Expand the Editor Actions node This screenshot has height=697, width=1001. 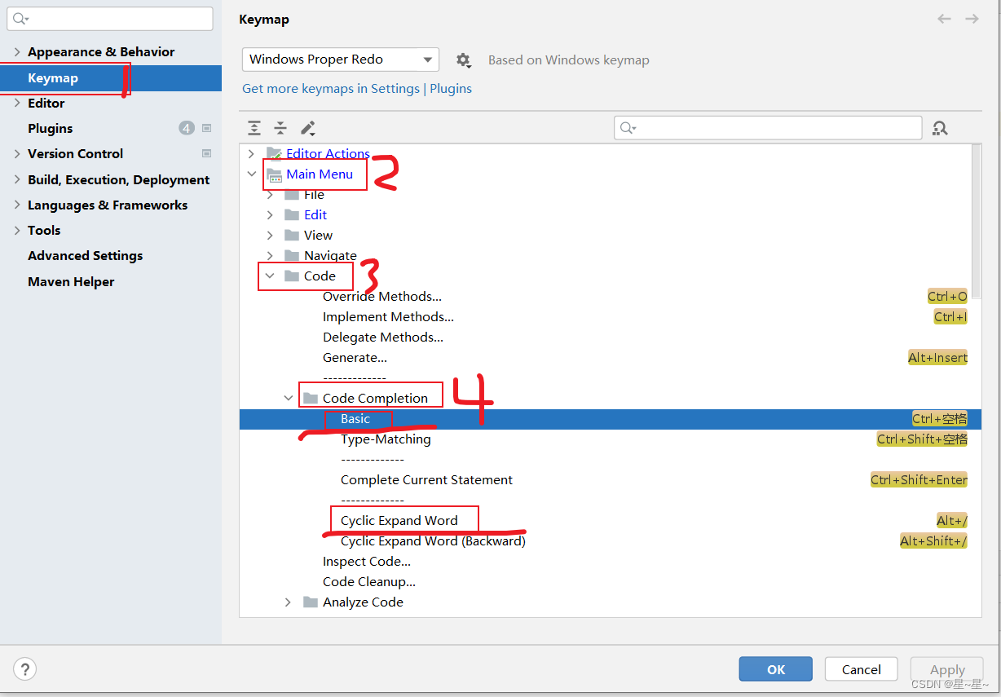(x=250, y=153)
